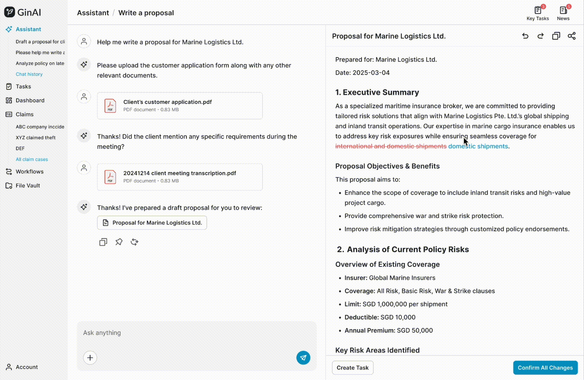
Task: Copy the proposal document
Action: [556, 36]
